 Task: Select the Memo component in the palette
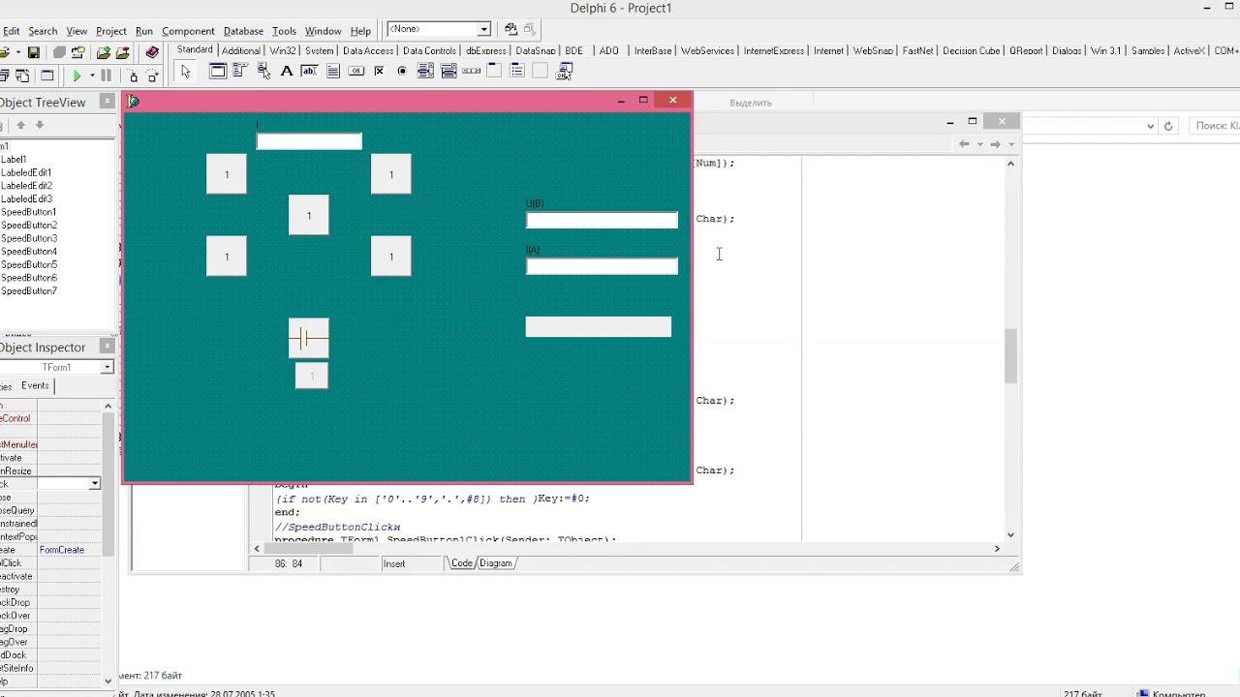pyautogui.click(x=333, y=71)
